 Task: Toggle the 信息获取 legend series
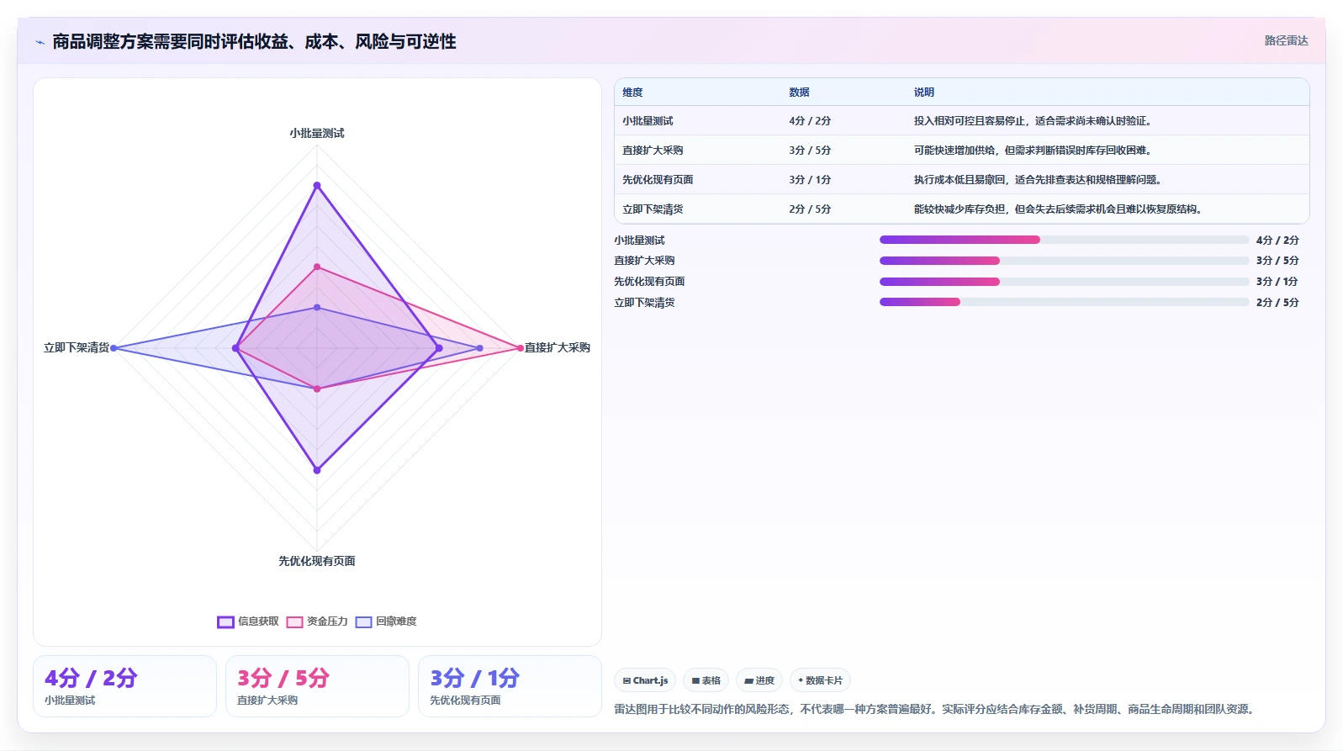(248, 621)
